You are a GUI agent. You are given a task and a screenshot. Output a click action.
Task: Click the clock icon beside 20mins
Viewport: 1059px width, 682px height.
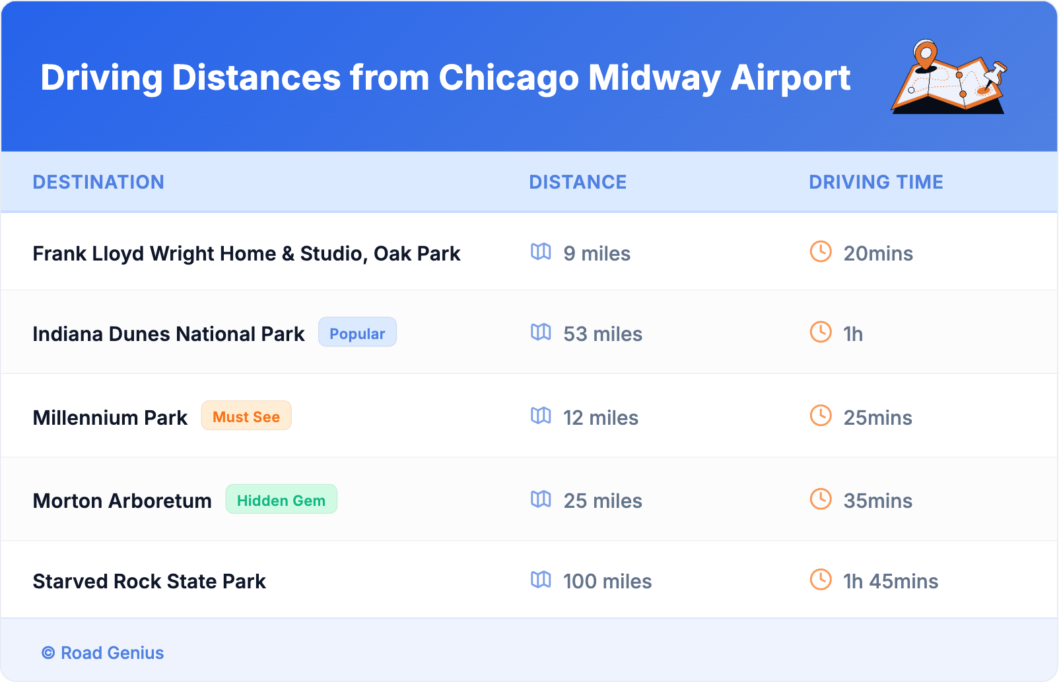click(x=821, y=251)
